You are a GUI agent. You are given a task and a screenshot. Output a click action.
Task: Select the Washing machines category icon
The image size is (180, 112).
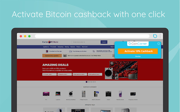coord(71,94)
